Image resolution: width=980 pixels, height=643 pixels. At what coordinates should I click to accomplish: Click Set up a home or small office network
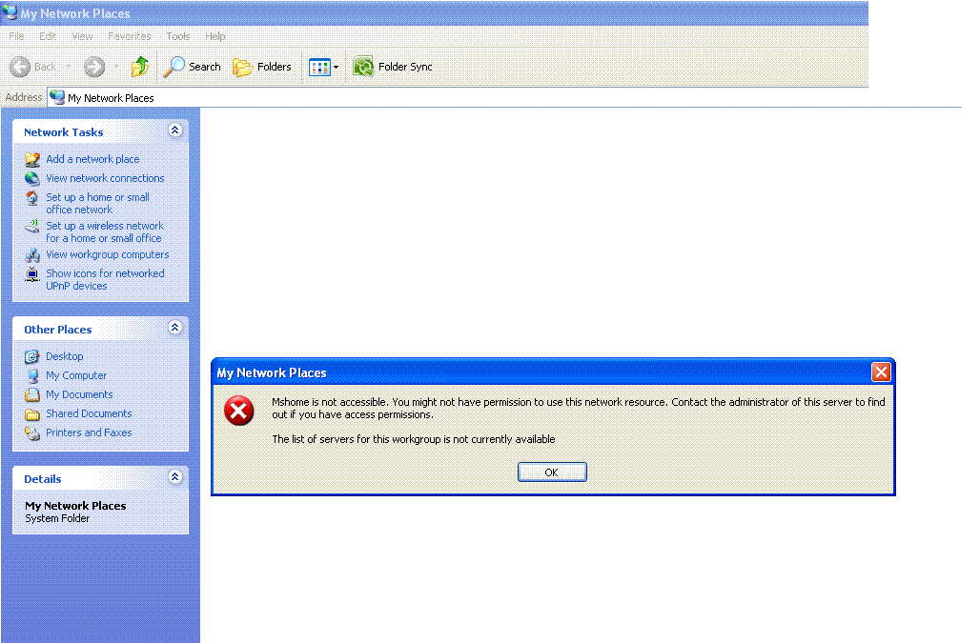coord(97,204)
